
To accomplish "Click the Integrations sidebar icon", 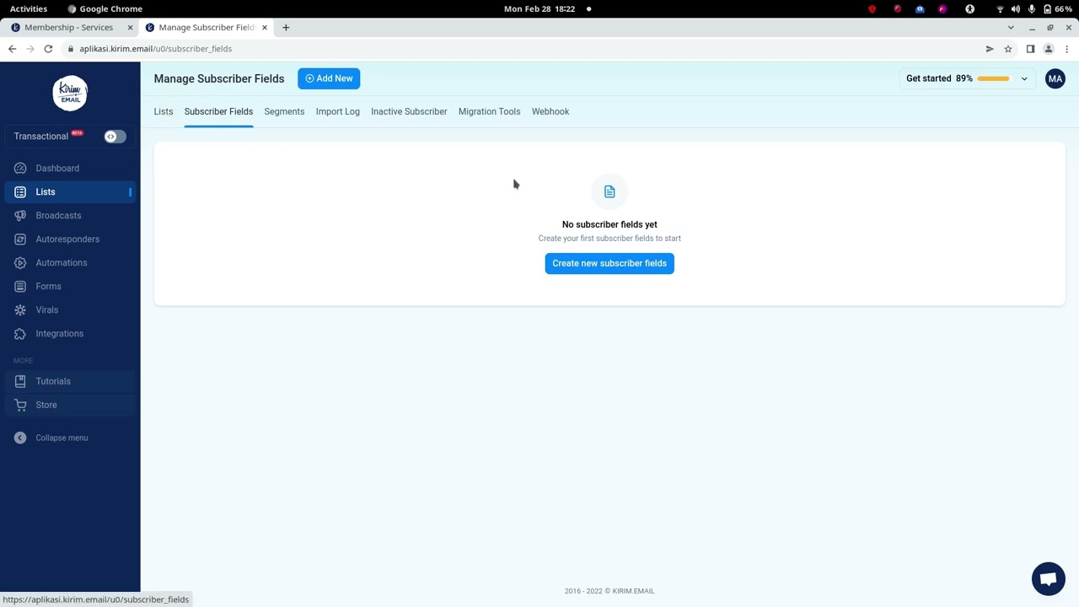I will [x=20, y=334].
